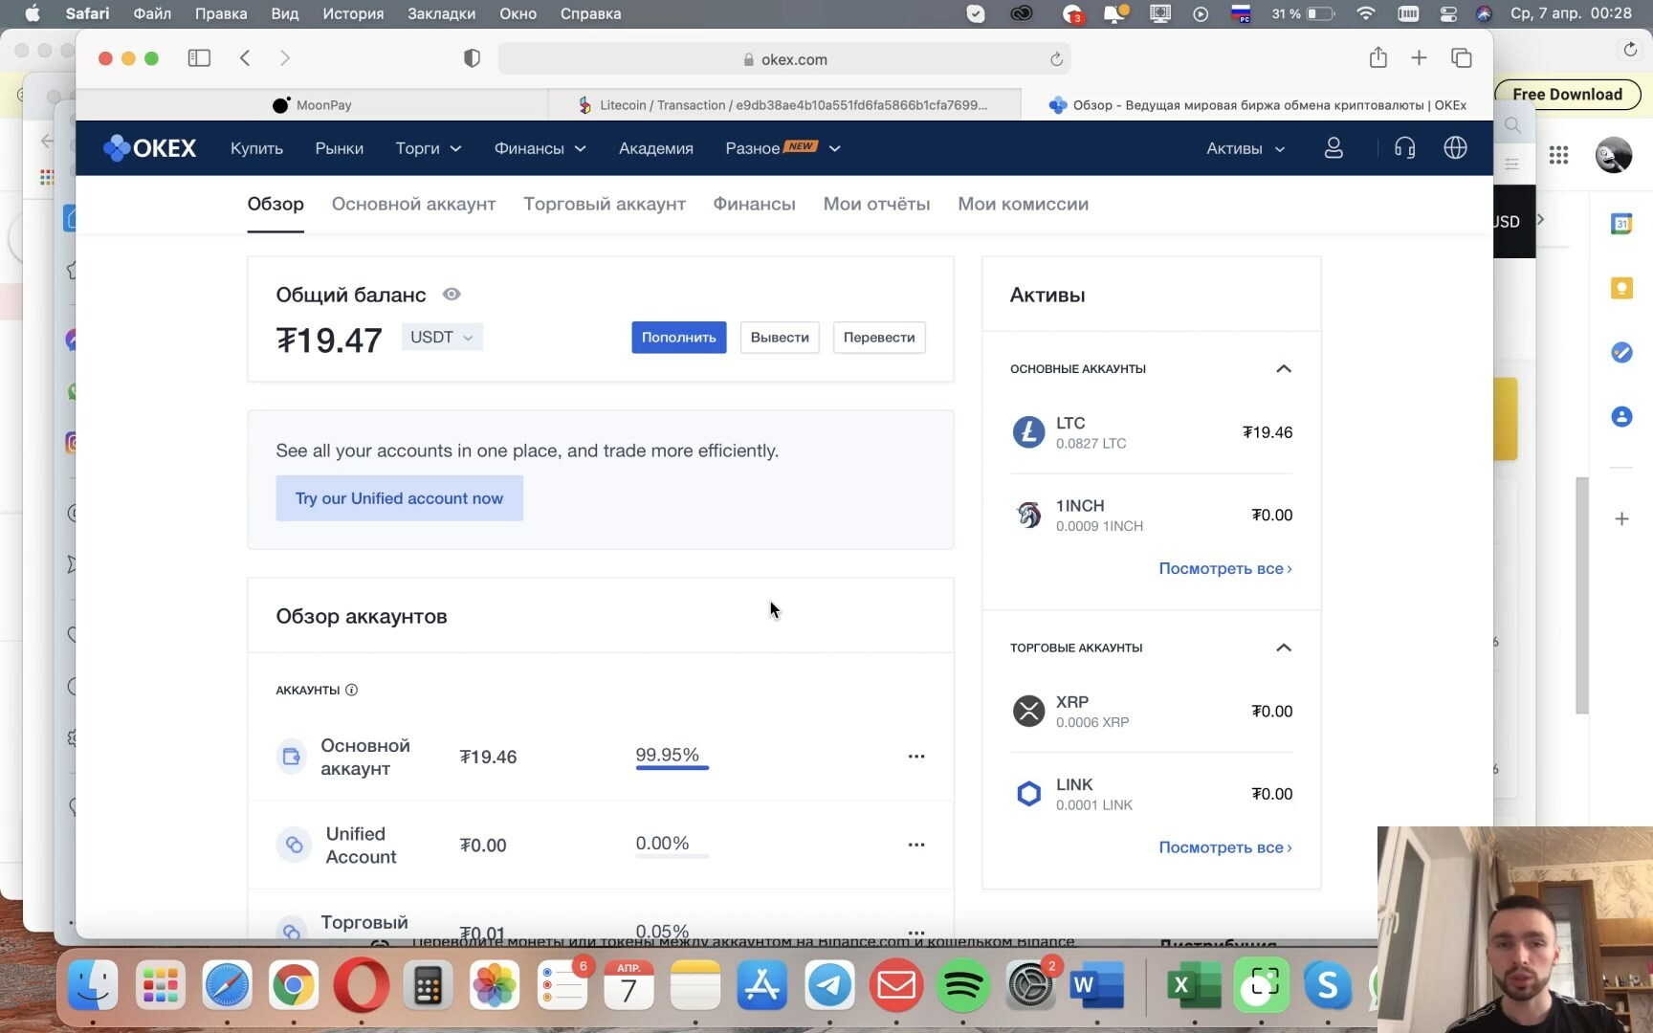This screenshot has height=1033, width=1653.
Task: Open Wi-Fi status in the menu bar
Action: 1365,13
